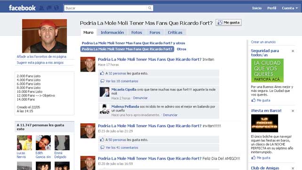The width and height of the screenshot is (302, 170).
Task: Open Edith Garcia name link
Action: (43, 155)
